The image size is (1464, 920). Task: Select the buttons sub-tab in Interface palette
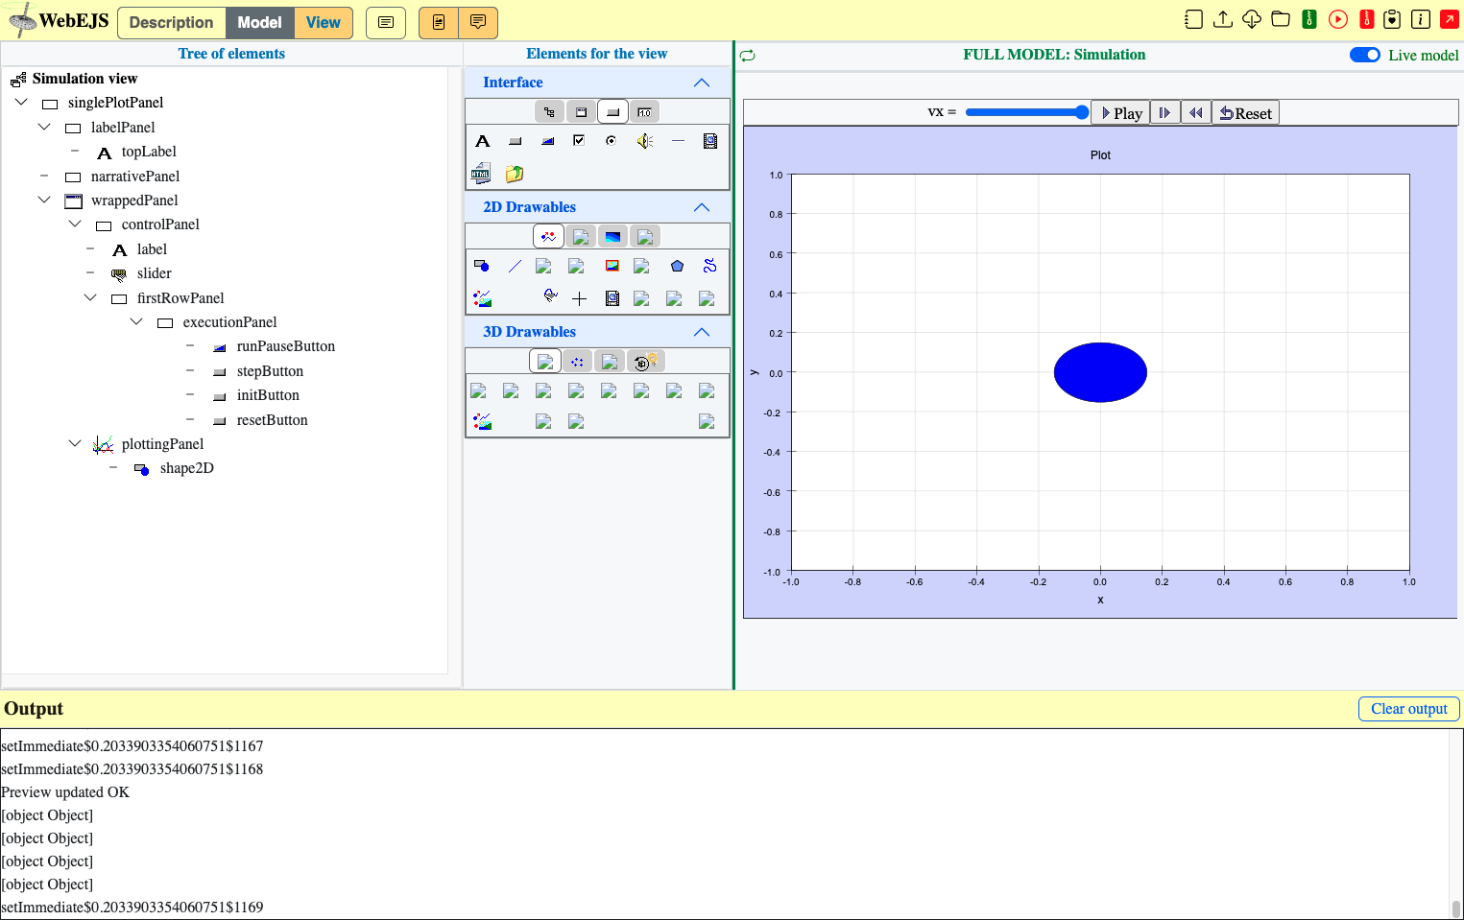612,112
